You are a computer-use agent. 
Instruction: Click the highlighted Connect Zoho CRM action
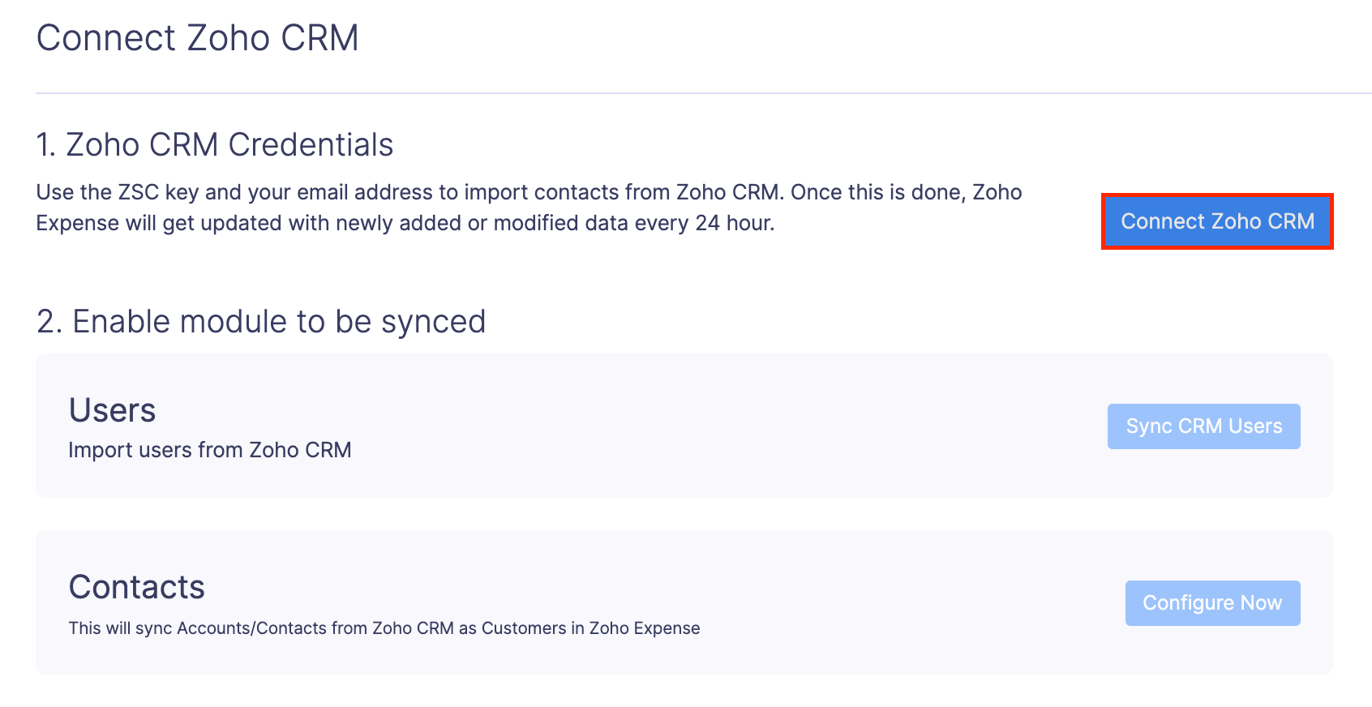(x=1216, y=221)
